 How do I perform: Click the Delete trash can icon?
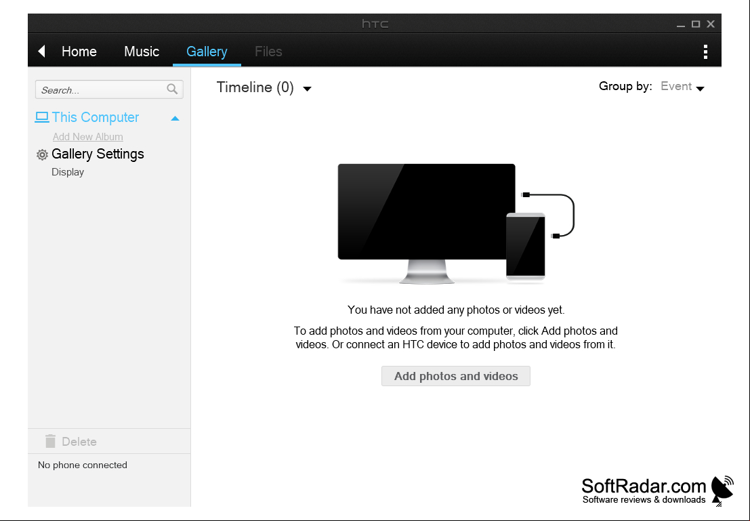50,441
